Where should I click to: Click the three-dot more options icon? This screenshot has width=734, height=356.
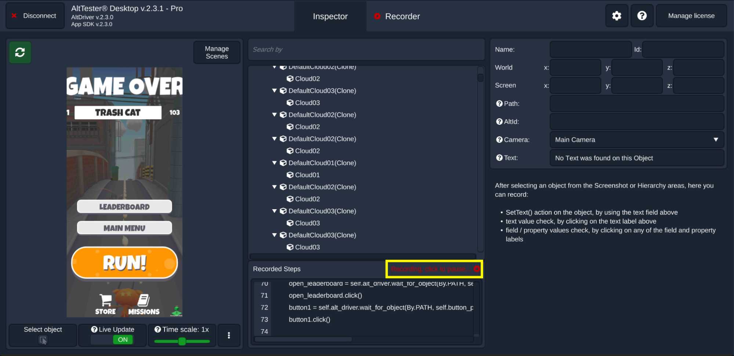[x=229, y=335]
